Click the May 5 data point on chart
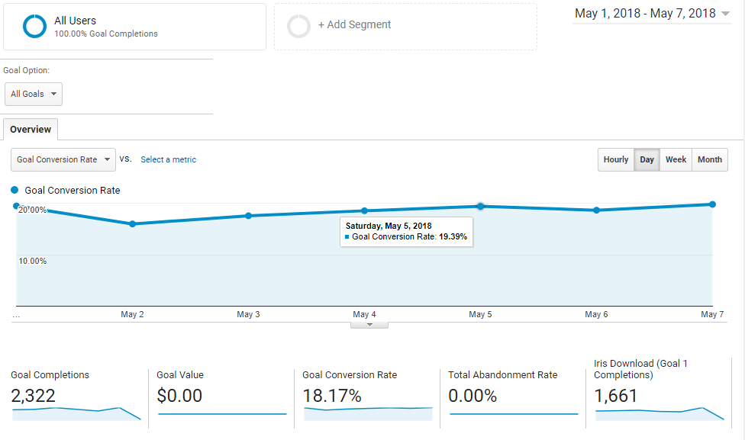Image resolution: width=745 pixels, height=440 pixels. (480, 206)
